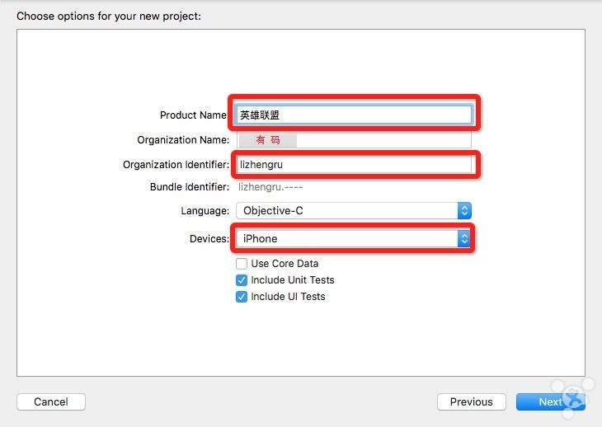The image size is (602, 427).
Task: Click the "Product Name" label
Action: tap(193, 115)
